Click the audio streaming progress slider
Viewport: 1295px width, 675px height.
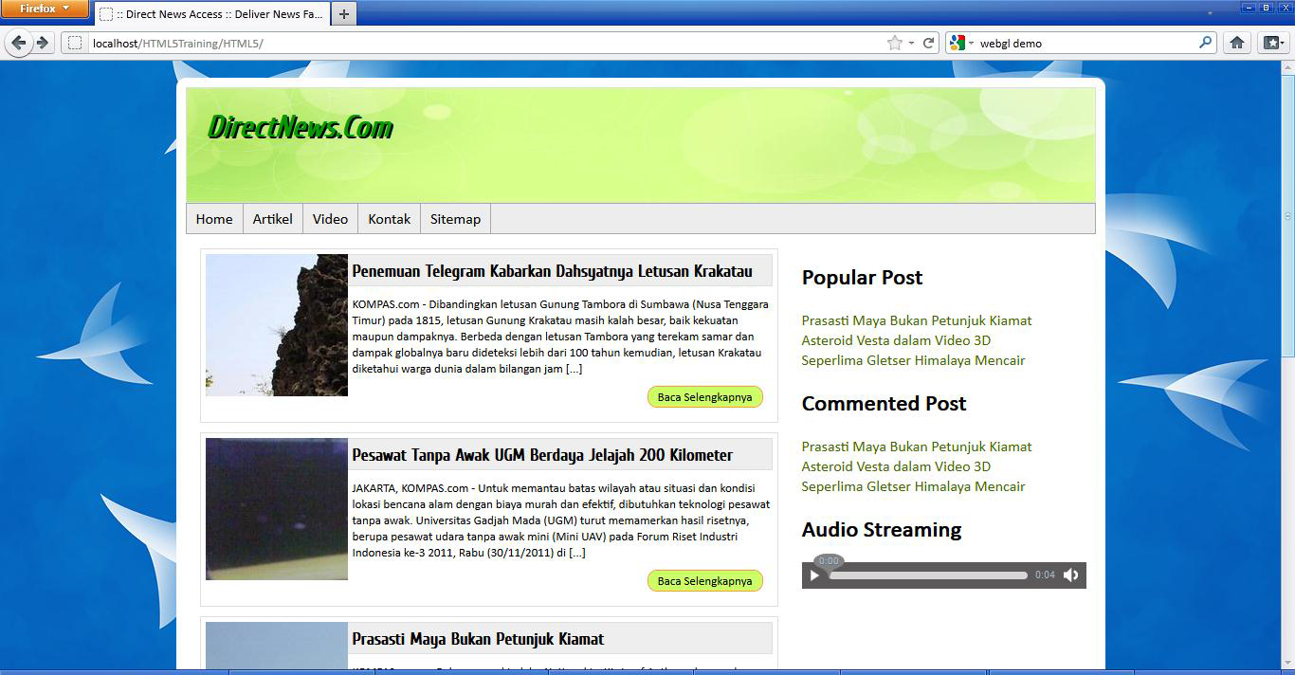click(x=924, y=575)
